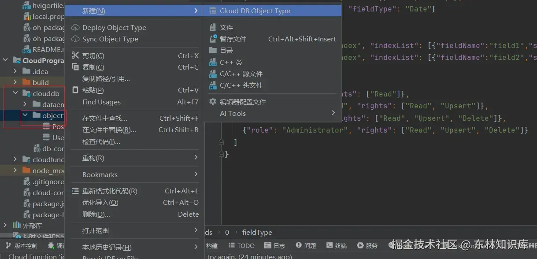537x259 pixels.
Task: Expand the 外部库 tree chevron
Action: click(5, 226)
